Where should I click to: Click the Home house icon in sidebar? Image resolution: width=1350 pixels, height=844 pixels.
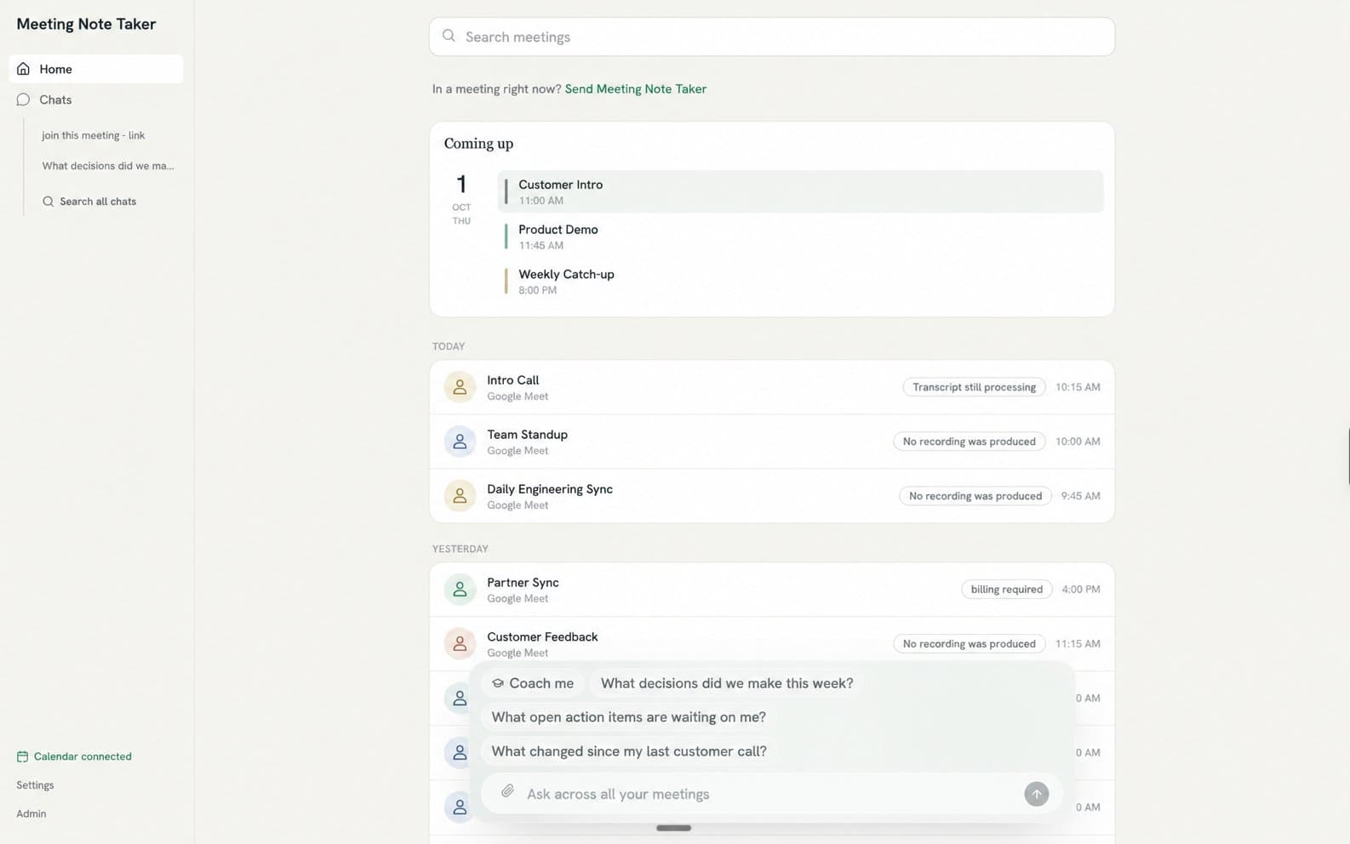[x=23, y=69]
